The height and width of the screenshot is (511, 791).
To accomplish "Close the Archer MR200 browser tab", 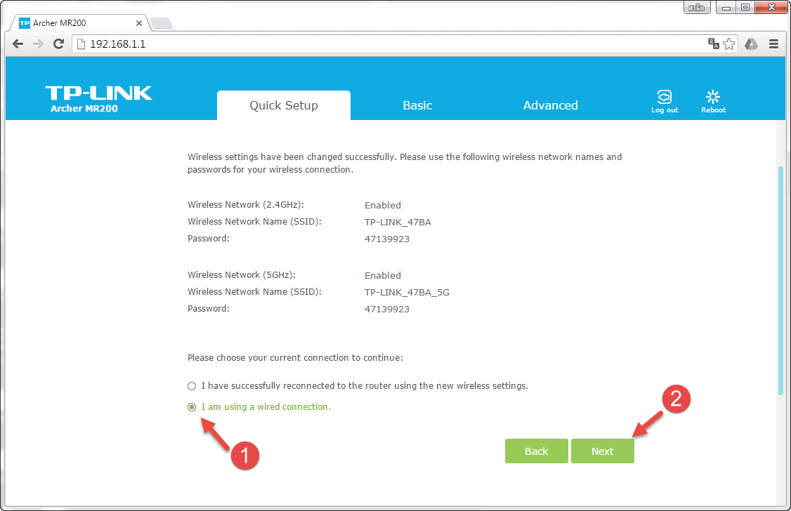I will coord(138,22).
